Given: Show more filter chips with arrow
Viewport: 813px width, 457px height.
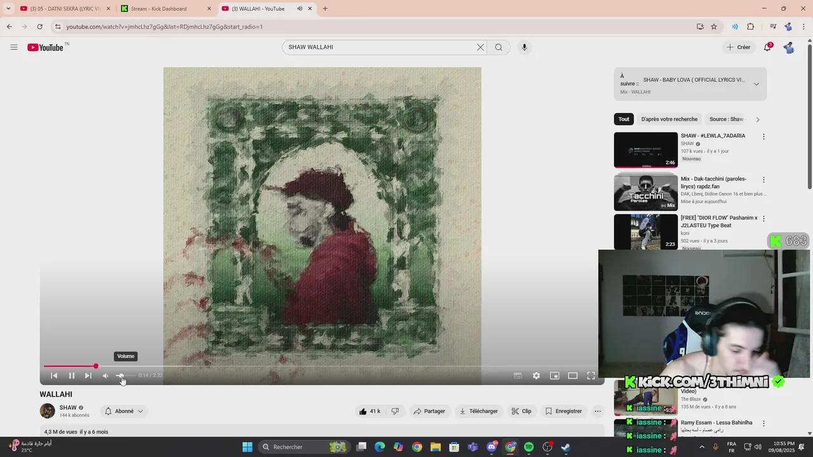Looking at the screenshot, I should coord(757,119).
